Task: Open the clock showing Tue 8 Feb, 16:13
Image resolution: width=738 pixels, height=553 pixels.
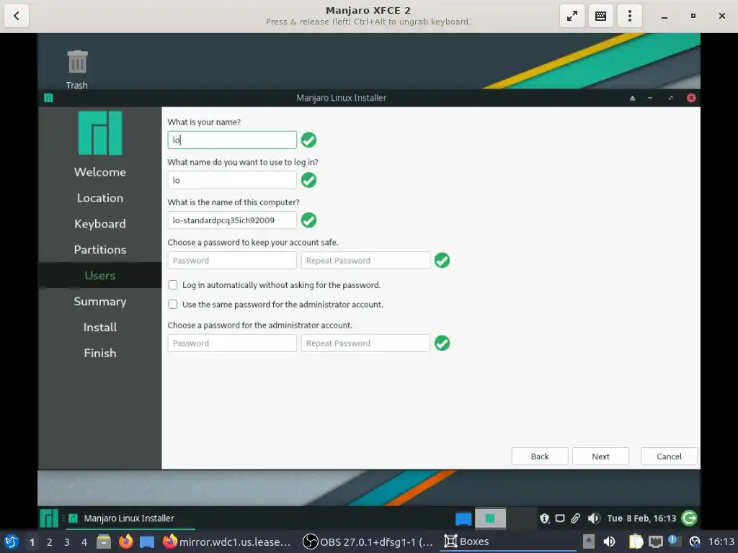Action: pyautogui.click(x=641, y=518)
